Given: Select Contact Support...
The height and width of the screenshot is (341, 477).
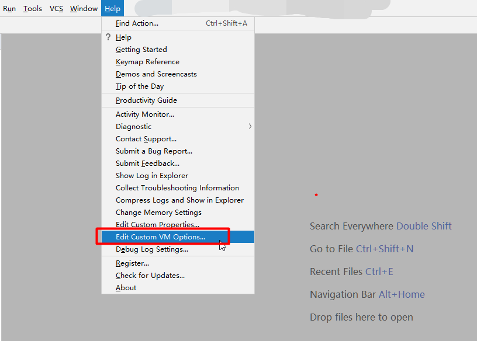Looking at the screenshot, I should tap(178, 139).
